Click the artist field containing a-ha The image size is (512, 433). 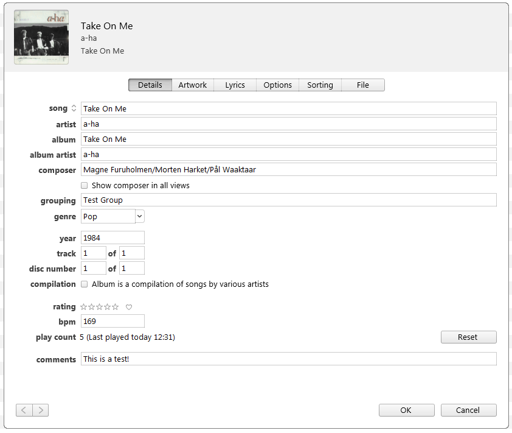pos(289,124)
